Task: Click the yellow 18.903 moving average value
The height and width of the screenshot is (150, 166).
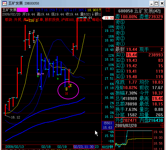Action: pos(93,10)
